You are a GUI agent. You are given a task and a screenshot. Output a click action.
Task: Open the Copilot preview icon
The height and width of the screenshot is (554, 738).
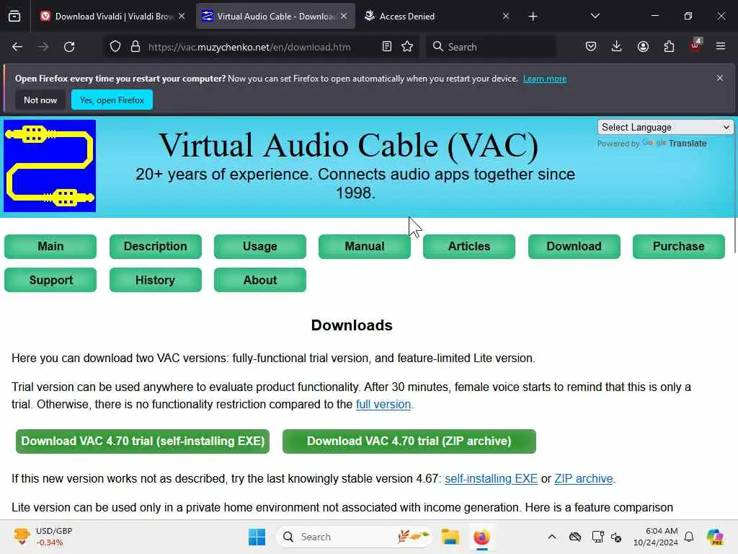point(715,537)
